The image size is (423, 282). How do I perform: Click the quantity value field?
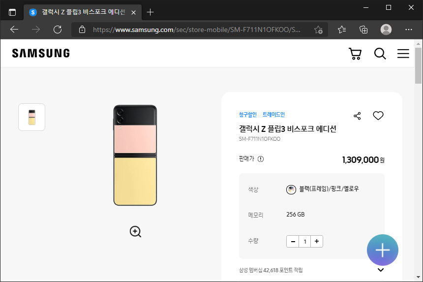point(305,242)
